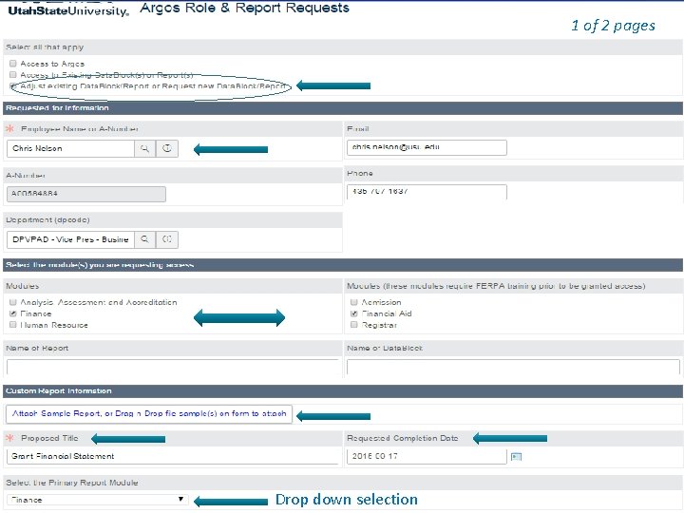This screenshot has width=684, height=513.
Task: Click info icon beside Chris Nelson field
Action: [167, 149]
